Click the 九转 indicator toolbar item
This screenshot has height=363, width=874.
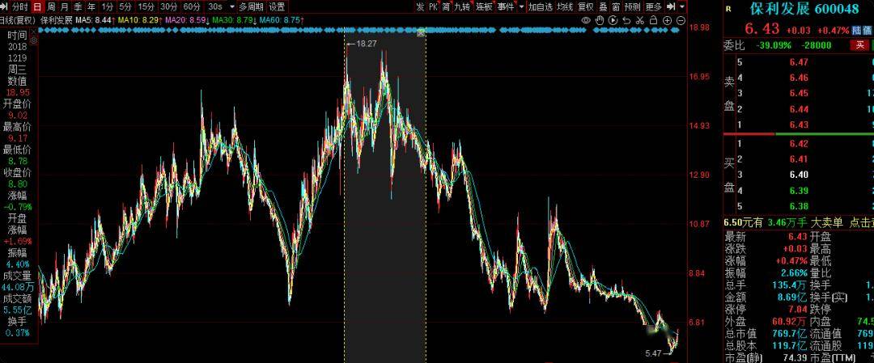(461, 6)
